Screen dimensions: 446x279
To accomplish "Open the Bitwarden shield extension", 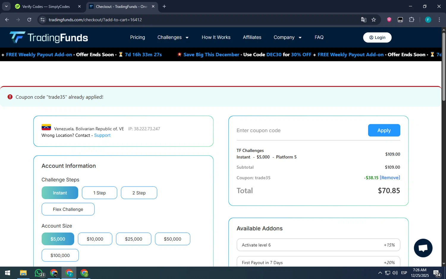I will pyautogui.click(x=389, y=20).
